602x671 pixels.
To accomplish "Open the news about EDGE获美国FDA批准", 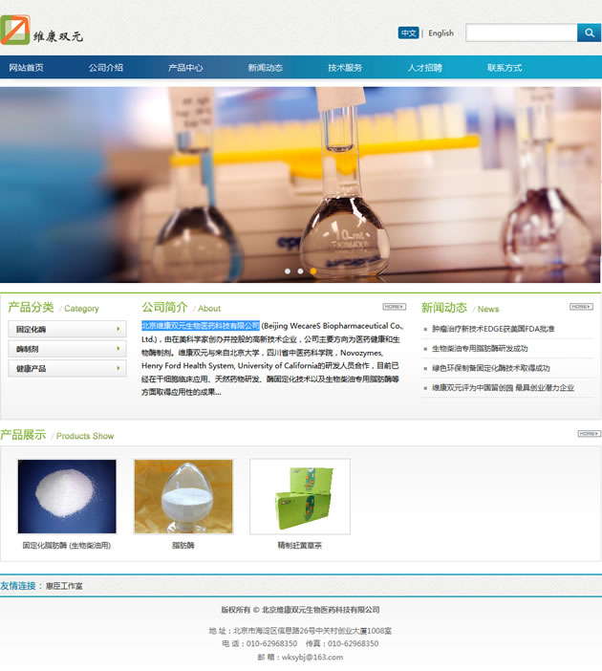I will [505, 329].
